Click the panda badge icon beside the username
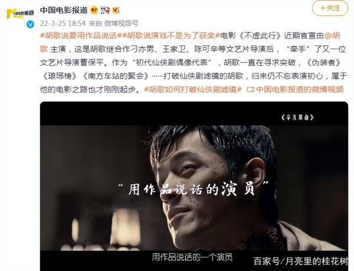This screenshot has width=354, height=271. [105, 10]
